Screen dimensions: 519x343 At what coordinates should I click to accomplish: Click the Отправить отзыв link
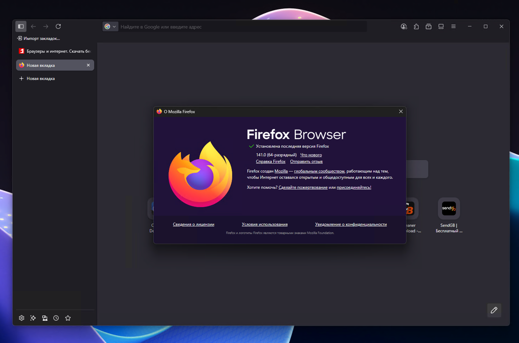pos(306,161)
